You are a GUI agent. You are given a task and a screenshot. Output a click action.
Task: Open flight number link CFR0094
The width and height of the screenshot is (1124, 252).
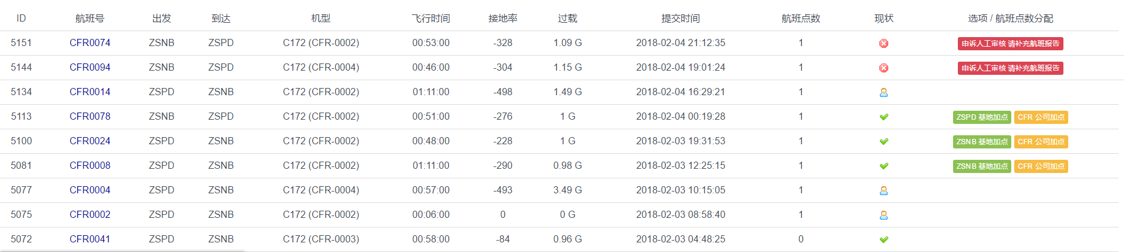90,67
